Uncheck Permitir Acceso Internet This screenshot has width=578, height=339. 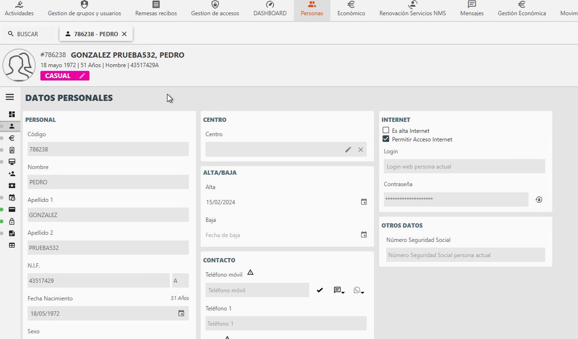[x=386, y=139]
